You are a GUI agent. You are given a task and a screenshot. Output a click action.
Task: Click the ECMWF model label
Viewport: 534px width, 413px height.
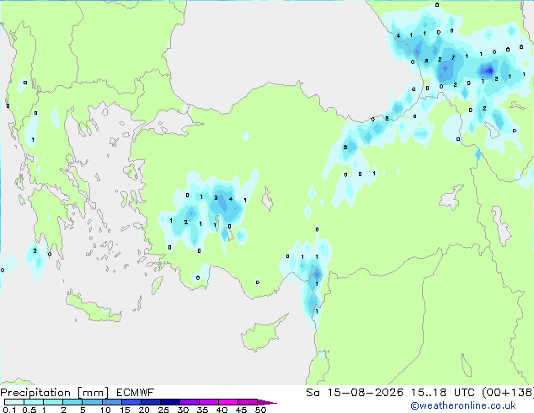coord(136,393)
